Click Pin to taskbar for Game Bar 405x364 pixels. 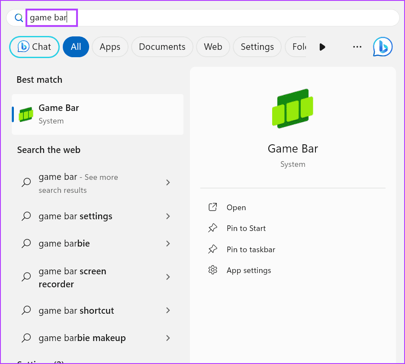[251, 250]
